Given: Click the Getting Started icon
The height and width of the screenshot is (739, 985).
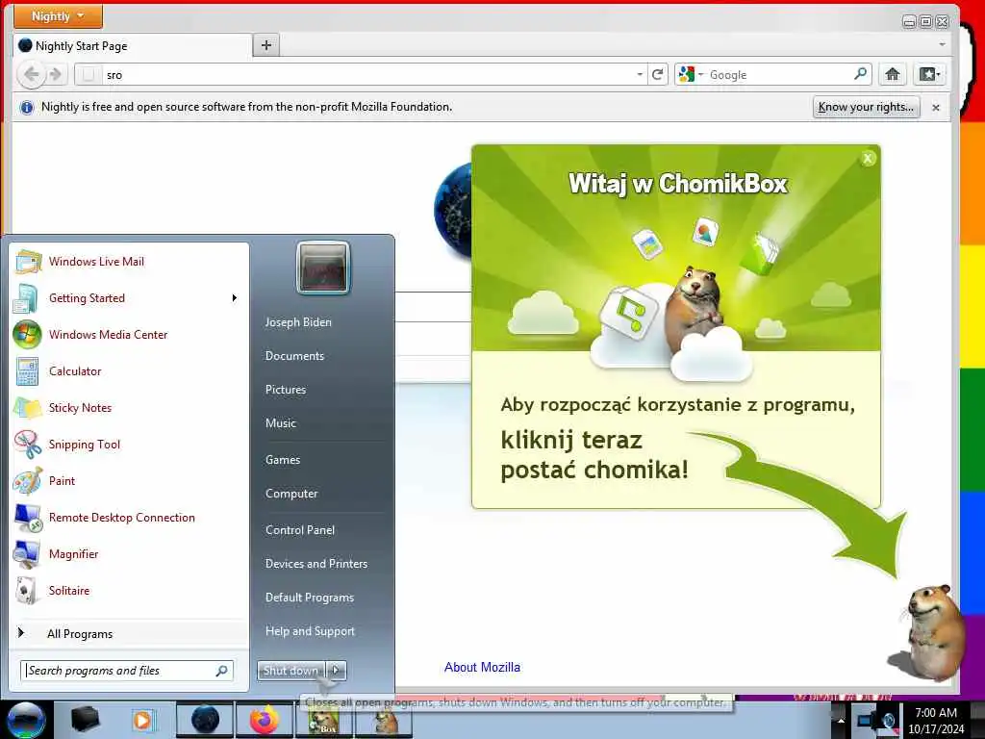Looking at the screenshot, I should (x=27, y=298).
